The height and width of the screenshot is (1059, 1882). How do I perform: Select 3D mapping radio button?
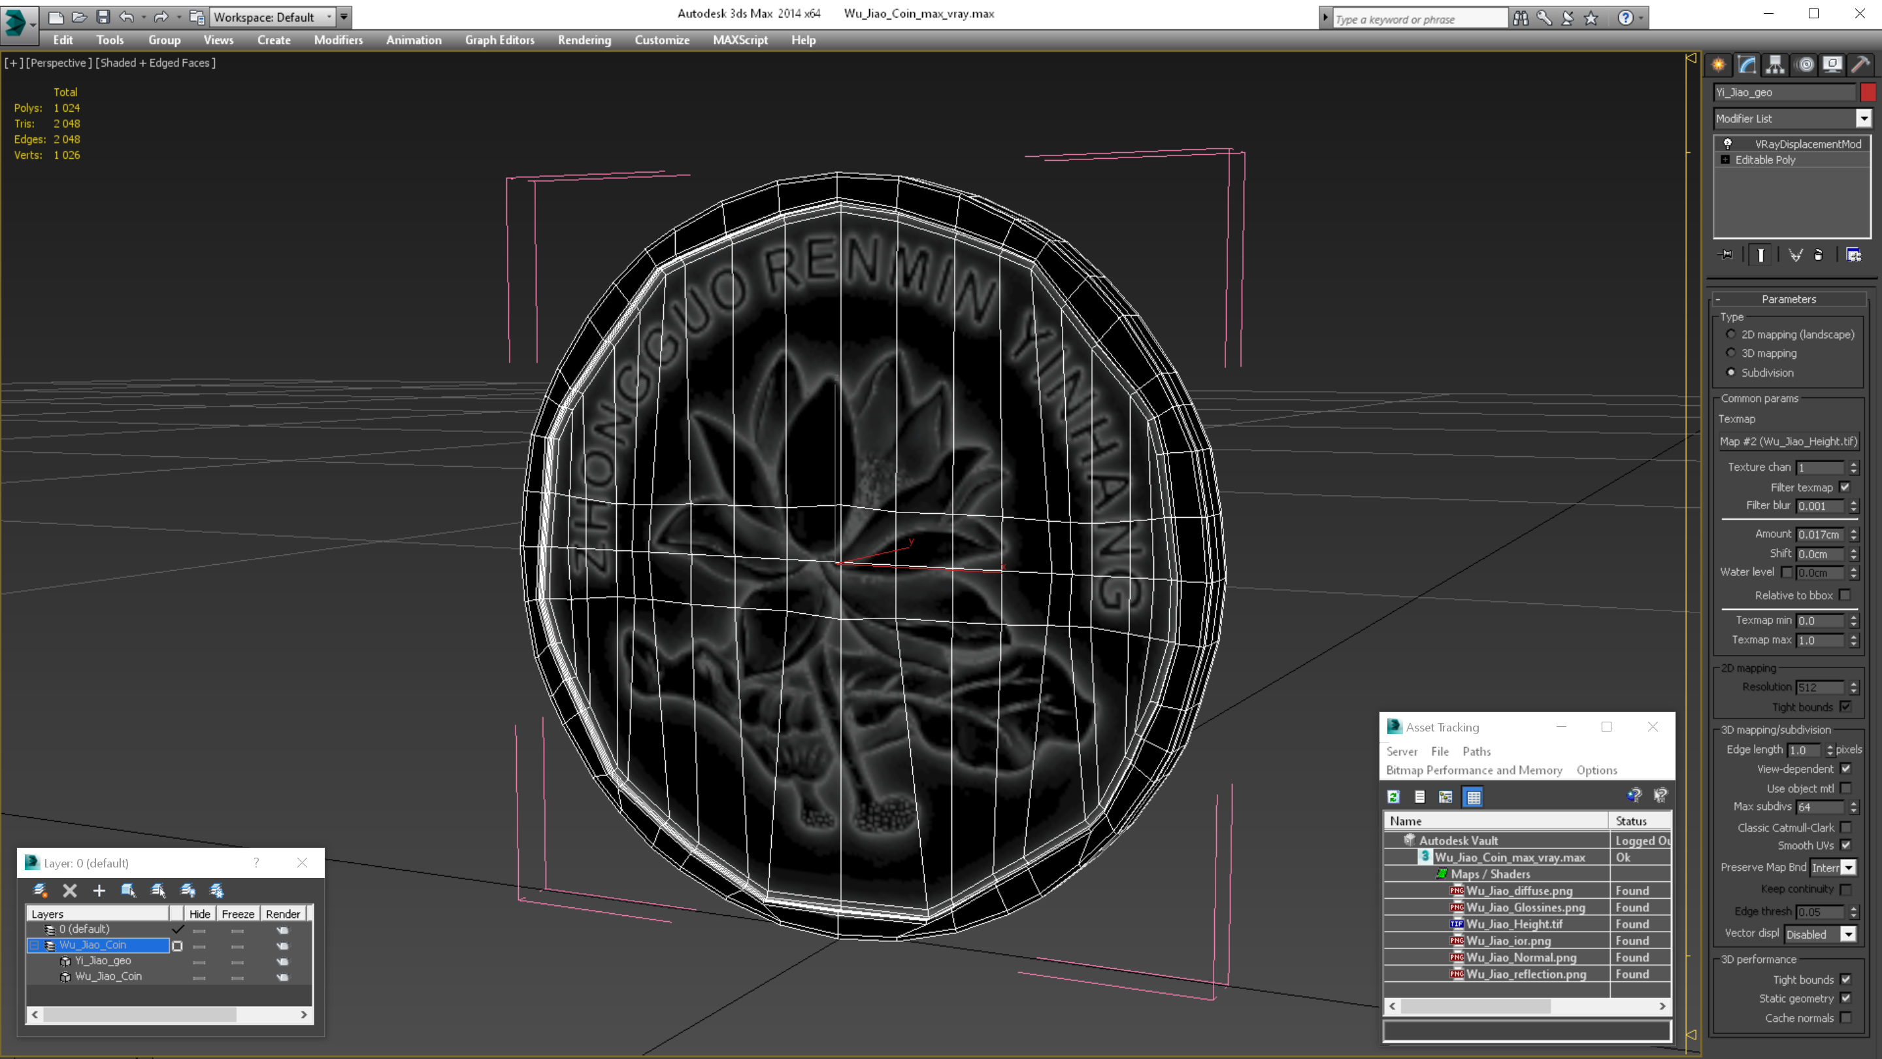click(1731, 353)
